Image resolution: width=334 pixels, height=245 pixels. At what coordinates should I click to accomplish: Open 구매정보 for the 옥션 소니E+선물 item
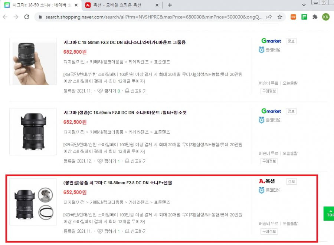(x=269, y=231)
